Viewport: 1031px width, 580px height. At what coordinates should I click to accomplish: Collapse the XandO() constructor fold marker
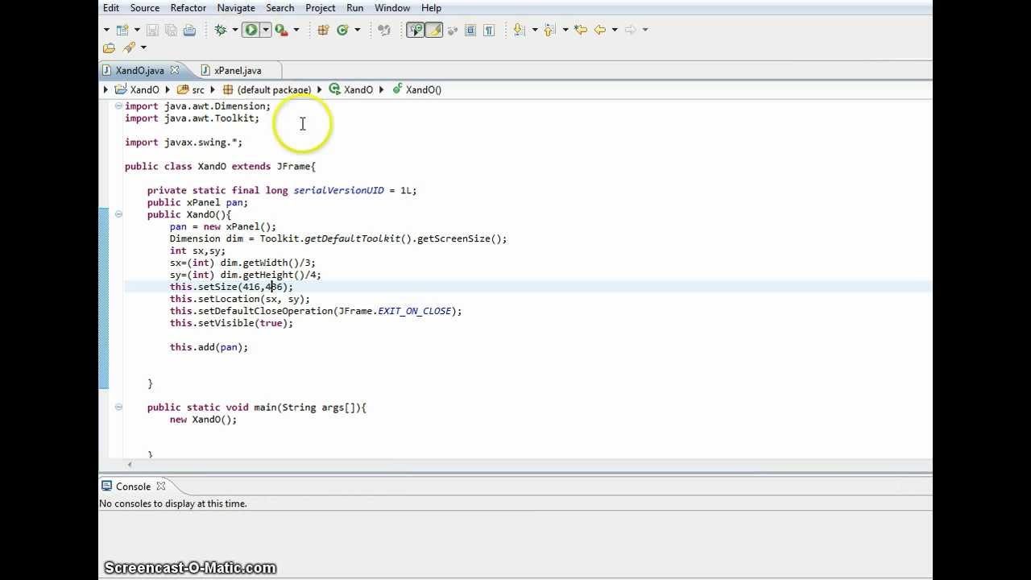(118, 214)
